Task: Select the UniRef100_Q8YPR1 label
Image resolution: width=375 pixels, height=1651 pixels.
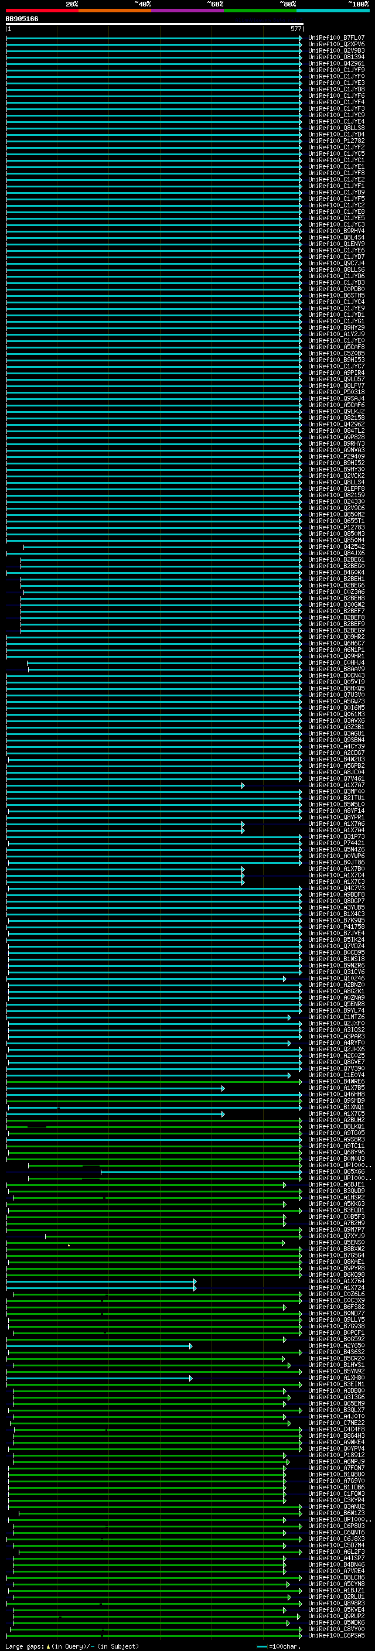Action: click(336, 817)
